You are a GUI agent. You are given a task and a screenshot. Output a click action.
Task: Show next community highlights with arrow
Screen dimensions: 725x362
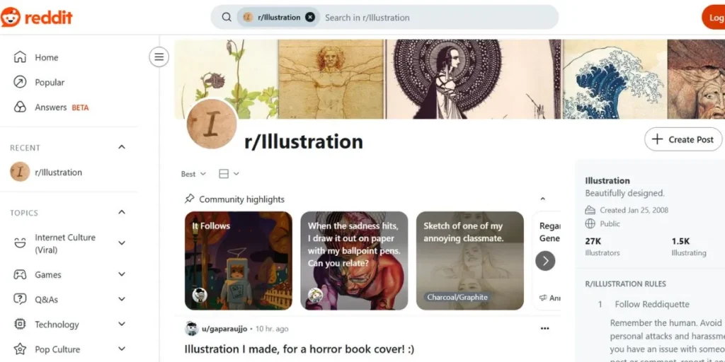[x=545, y=261]
